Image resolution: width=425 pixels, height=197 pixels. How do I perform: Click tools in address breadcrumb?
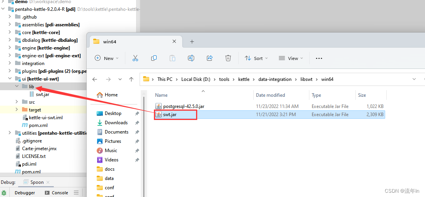click(x=224, y=79)
